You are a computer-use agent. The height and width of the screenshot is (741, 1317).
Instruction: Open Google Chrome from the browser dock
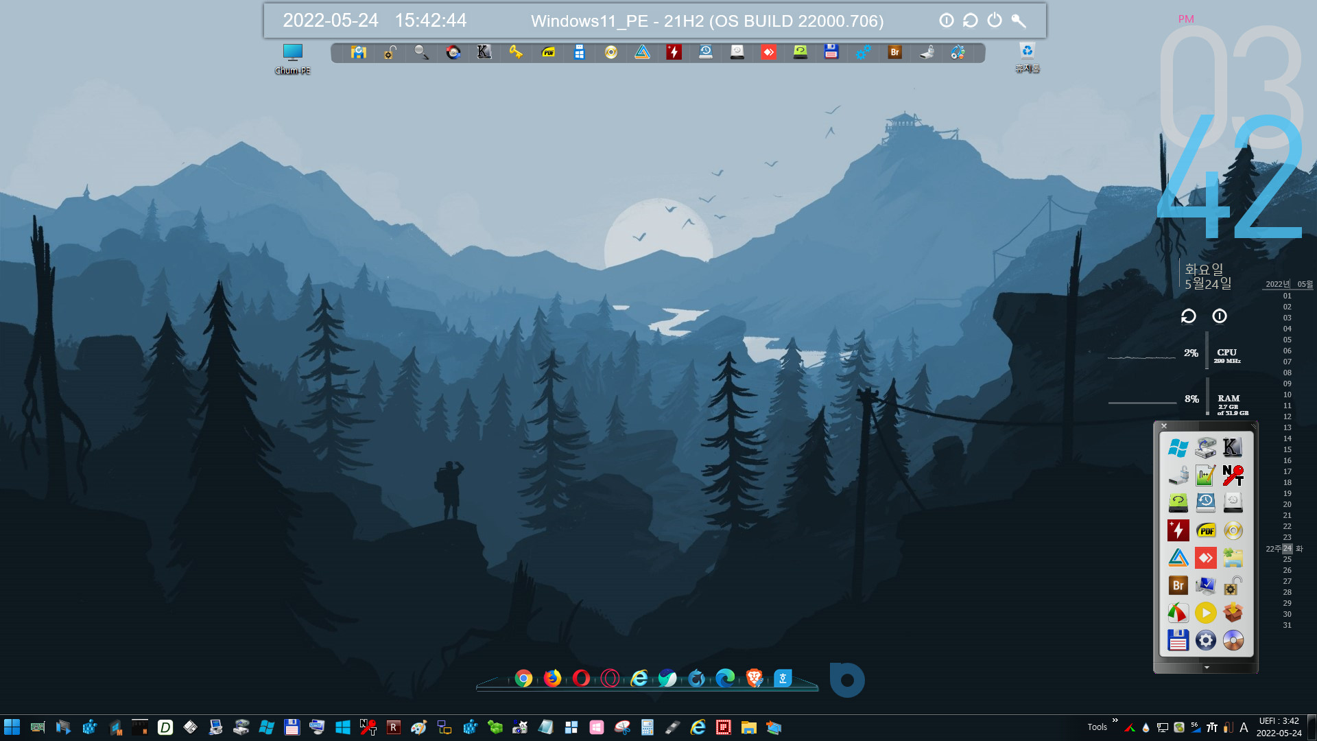click(x=523, y=679)
